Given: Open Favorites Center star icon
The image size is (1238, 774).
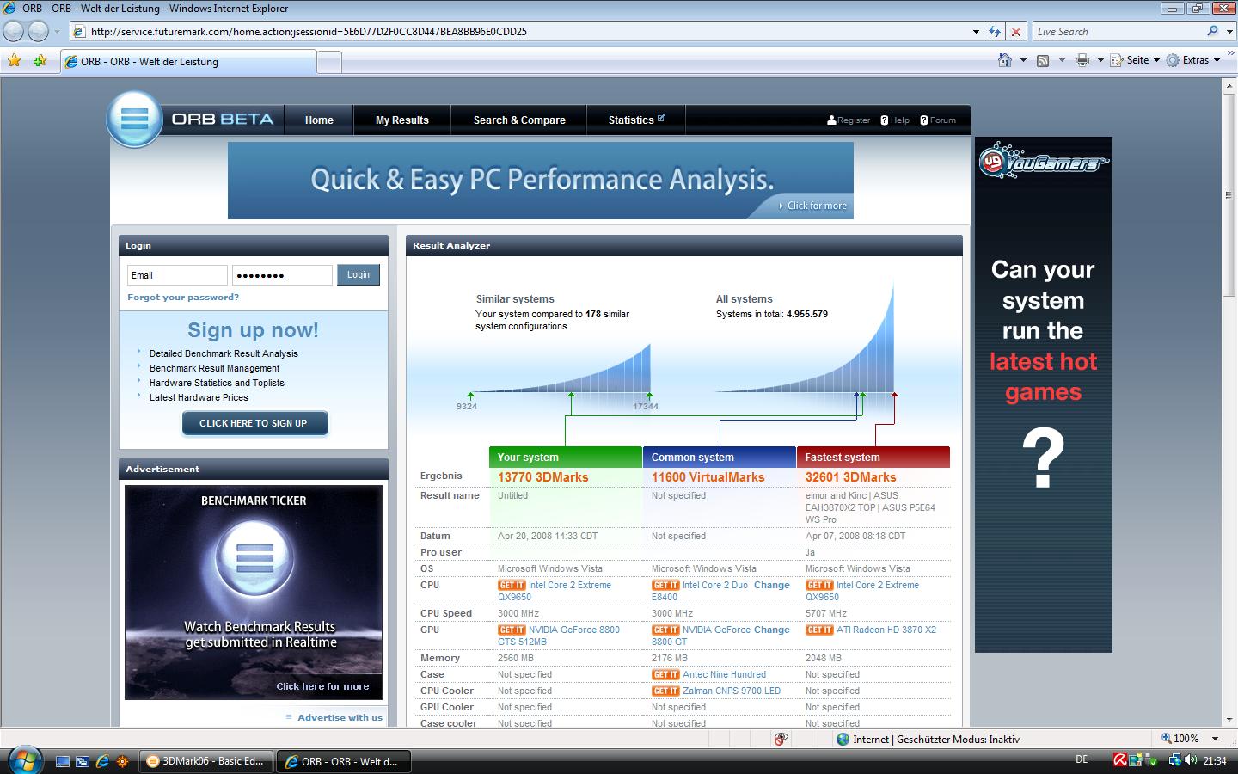Looking at the screenshot, I should (x=15, y=60).
